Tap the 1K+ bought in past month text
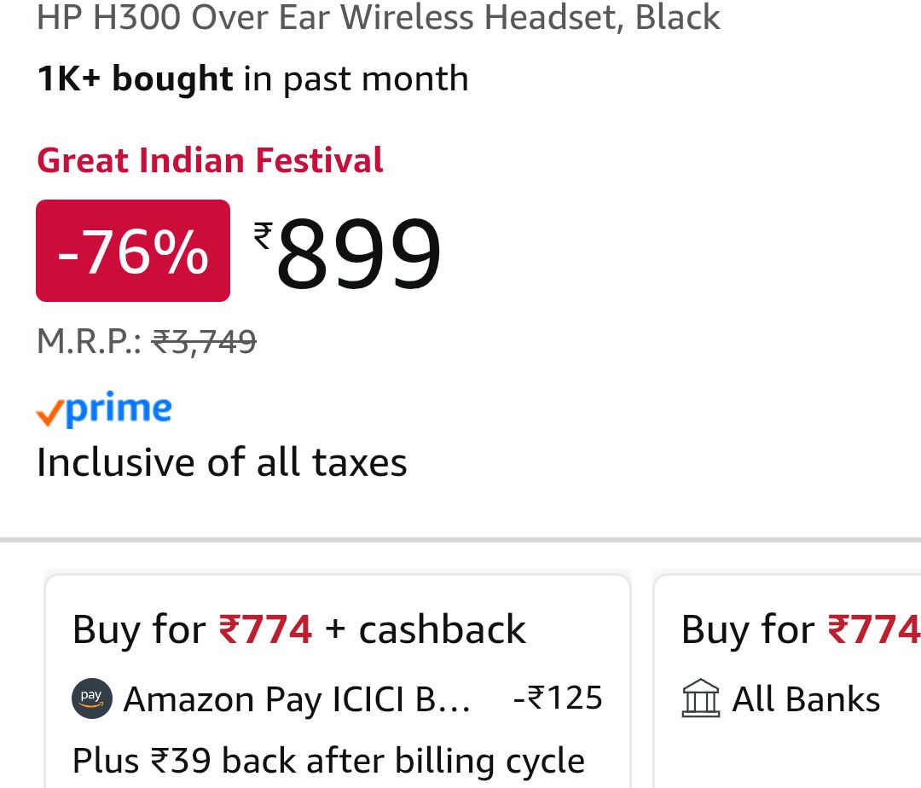Viewport: 921px width, 788px height. [252, 79]
